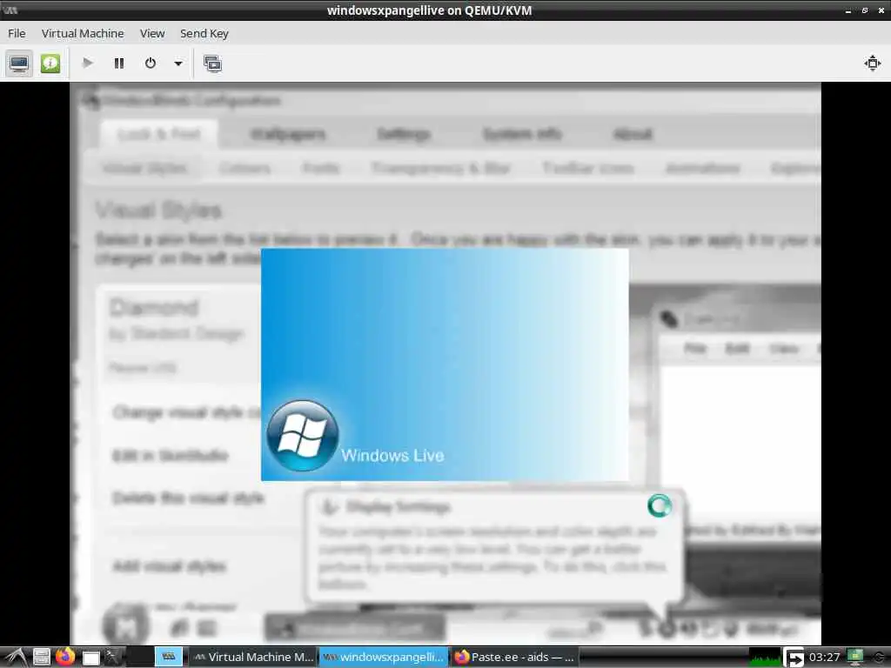Viewport: 891px width, 668px height.
Task: Click the Start button orb in the VM
Action: click(x=126, y=627)
